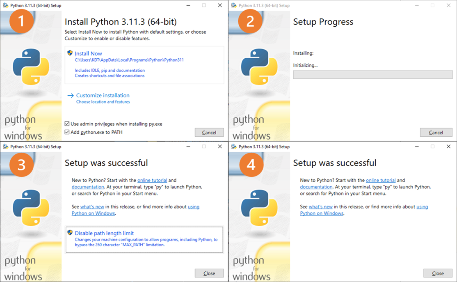Image resolution: width=457 pixels, height=282 pixels.
Task: Click 'Includes IDLE, pip and documentation' text
Action: [110, 70]
